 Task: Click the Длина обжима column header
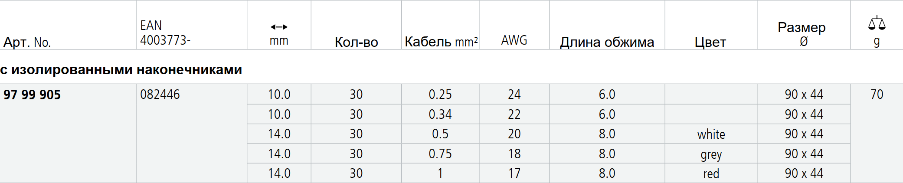607,42
